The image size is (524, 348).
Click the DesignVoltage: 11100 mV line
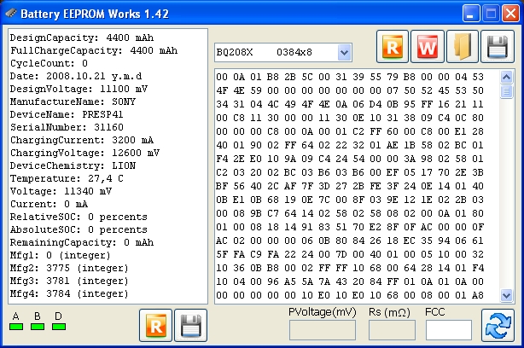(x=79, y=89)
